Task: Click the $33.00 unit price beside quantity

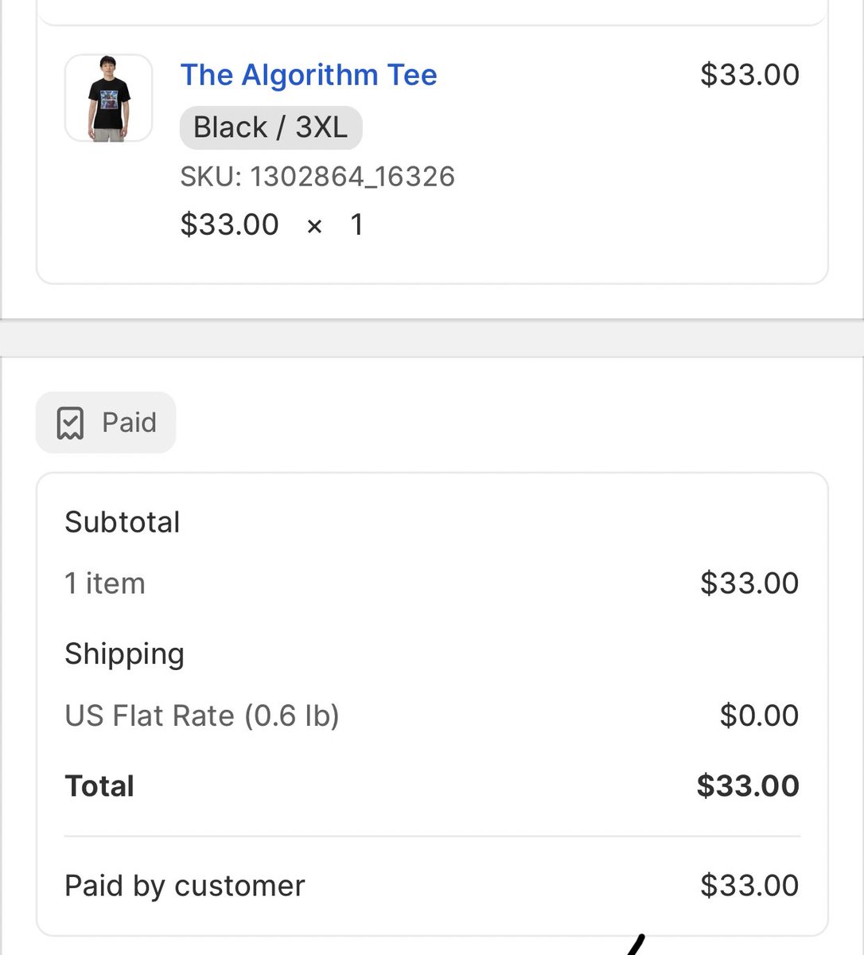Action: pyautogui.click(x=230, y=224)
